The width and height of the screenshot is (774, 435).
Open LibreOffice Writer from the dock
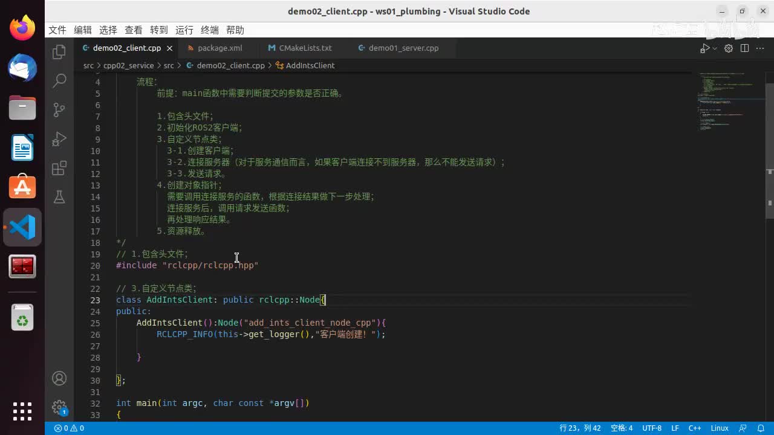point(22,148)
